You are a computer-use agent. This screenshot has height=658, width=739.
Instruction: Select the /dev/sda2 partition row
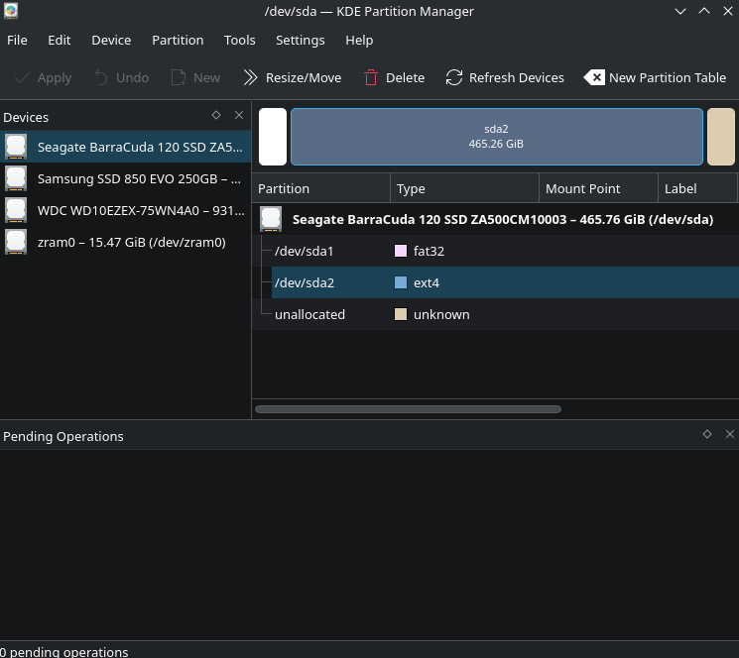[505, 282]
